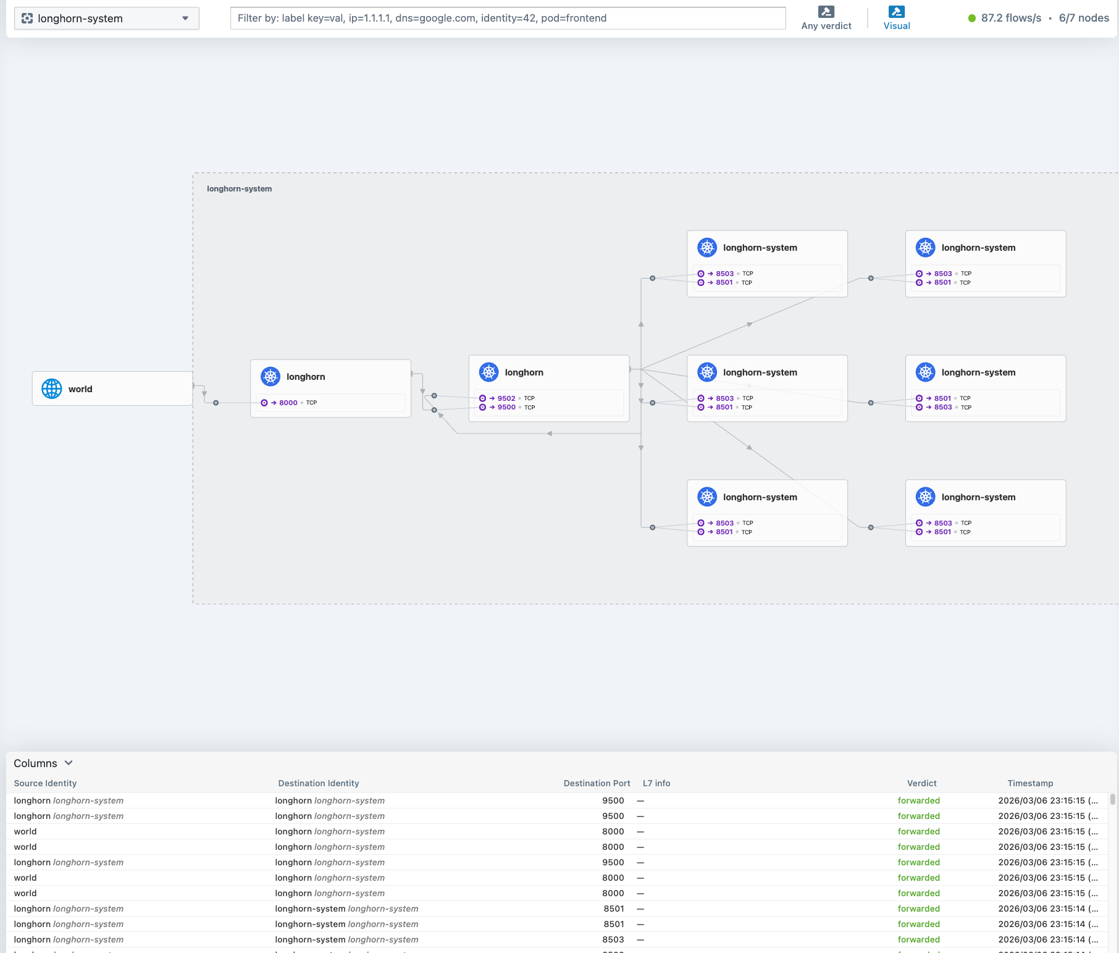Click the dropdown arrow of the namespace selector
The image size is (1119, 953).
[185, 19]
